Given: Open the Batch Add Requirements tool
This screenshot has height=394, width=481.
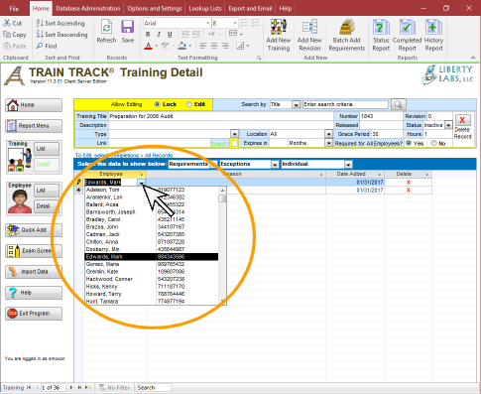Looking at the screenshot, I should [x=346, y=35].
